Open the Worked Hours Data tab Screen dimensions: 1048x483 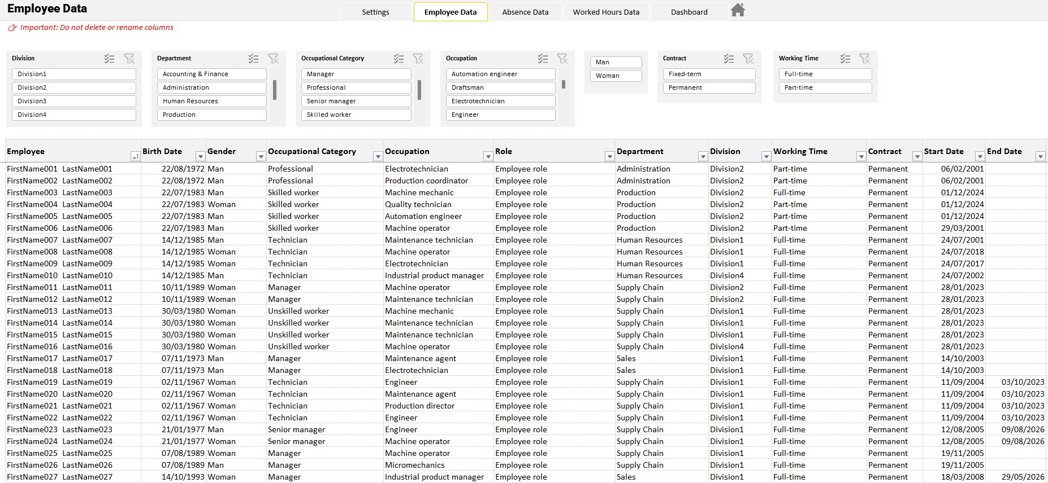(606, 12)
